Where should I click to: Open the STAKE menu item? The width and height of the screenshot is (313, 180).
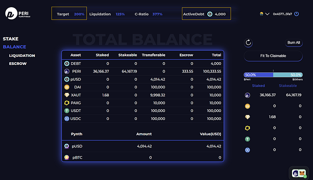[11, 39]
